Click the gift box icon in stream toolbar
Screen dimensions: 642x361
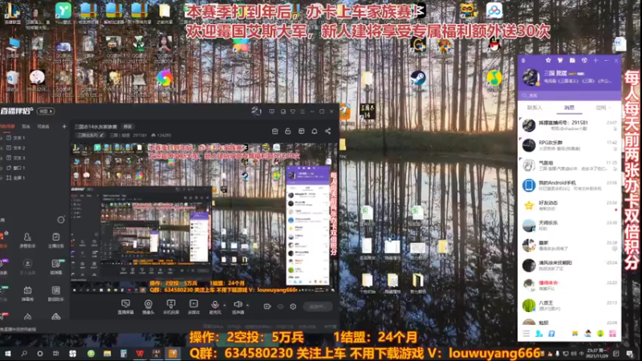274,131
